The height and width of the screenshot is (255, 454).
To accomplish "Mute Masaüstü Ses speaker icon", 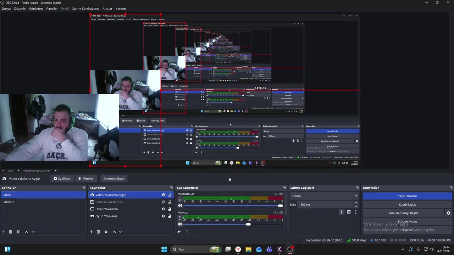I will pos(180,205).
